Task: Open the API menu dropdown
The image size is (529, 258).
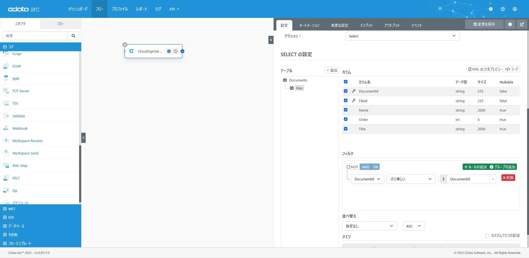Action: coord(174,9)
